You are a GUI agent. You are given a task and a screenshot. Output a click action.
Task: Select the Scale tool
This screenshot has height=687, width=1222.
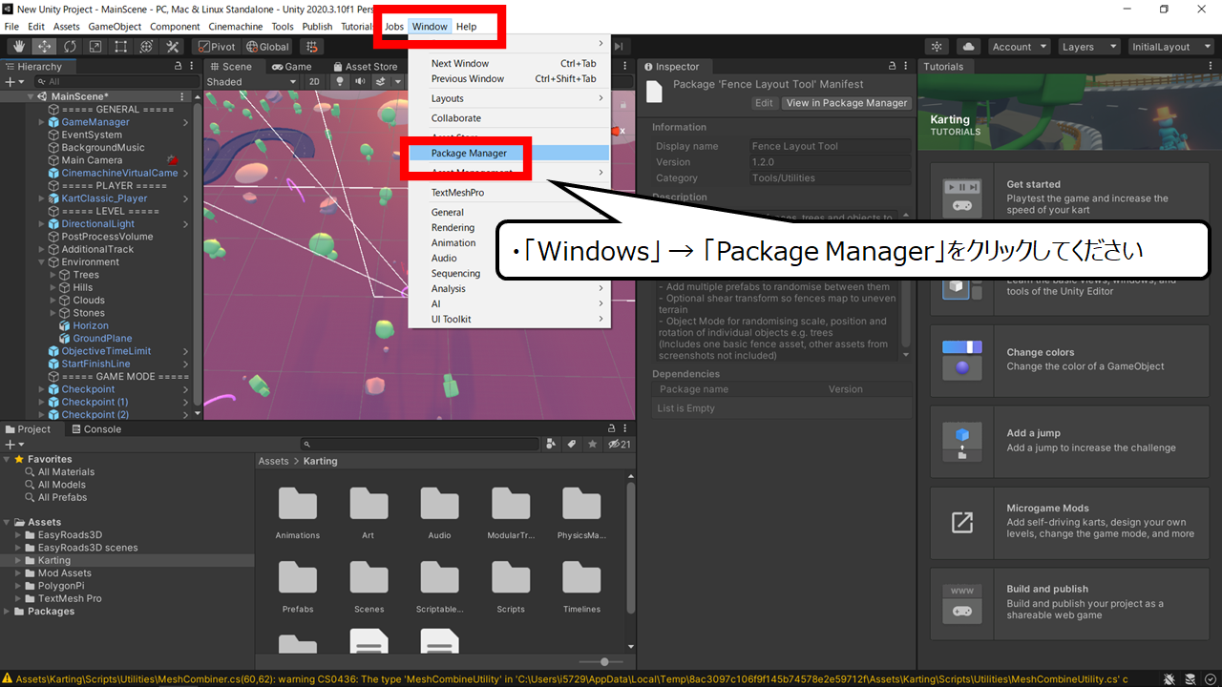click(x=95, y=46)
